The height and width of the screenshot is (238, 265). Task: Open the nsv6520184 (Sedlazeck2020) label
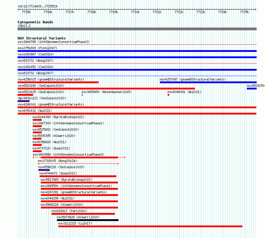coord(41,86)
